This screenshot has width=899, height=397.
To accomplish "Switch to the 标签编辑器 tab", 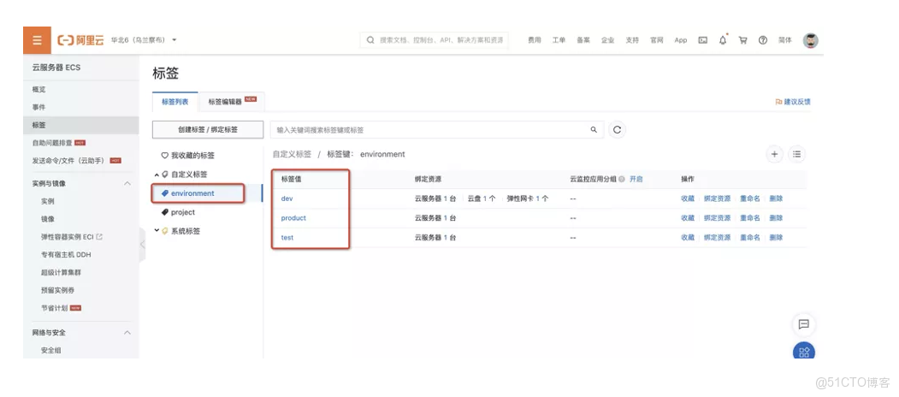I will [232, 102].
